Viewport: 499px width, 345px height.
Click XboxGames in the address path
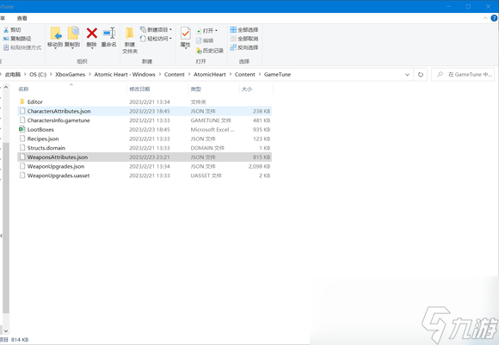pyautogui.click(x=71, y=75)
